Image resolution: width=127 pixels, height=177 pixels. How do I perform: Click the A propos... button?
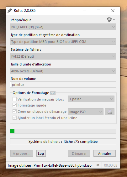22,154
